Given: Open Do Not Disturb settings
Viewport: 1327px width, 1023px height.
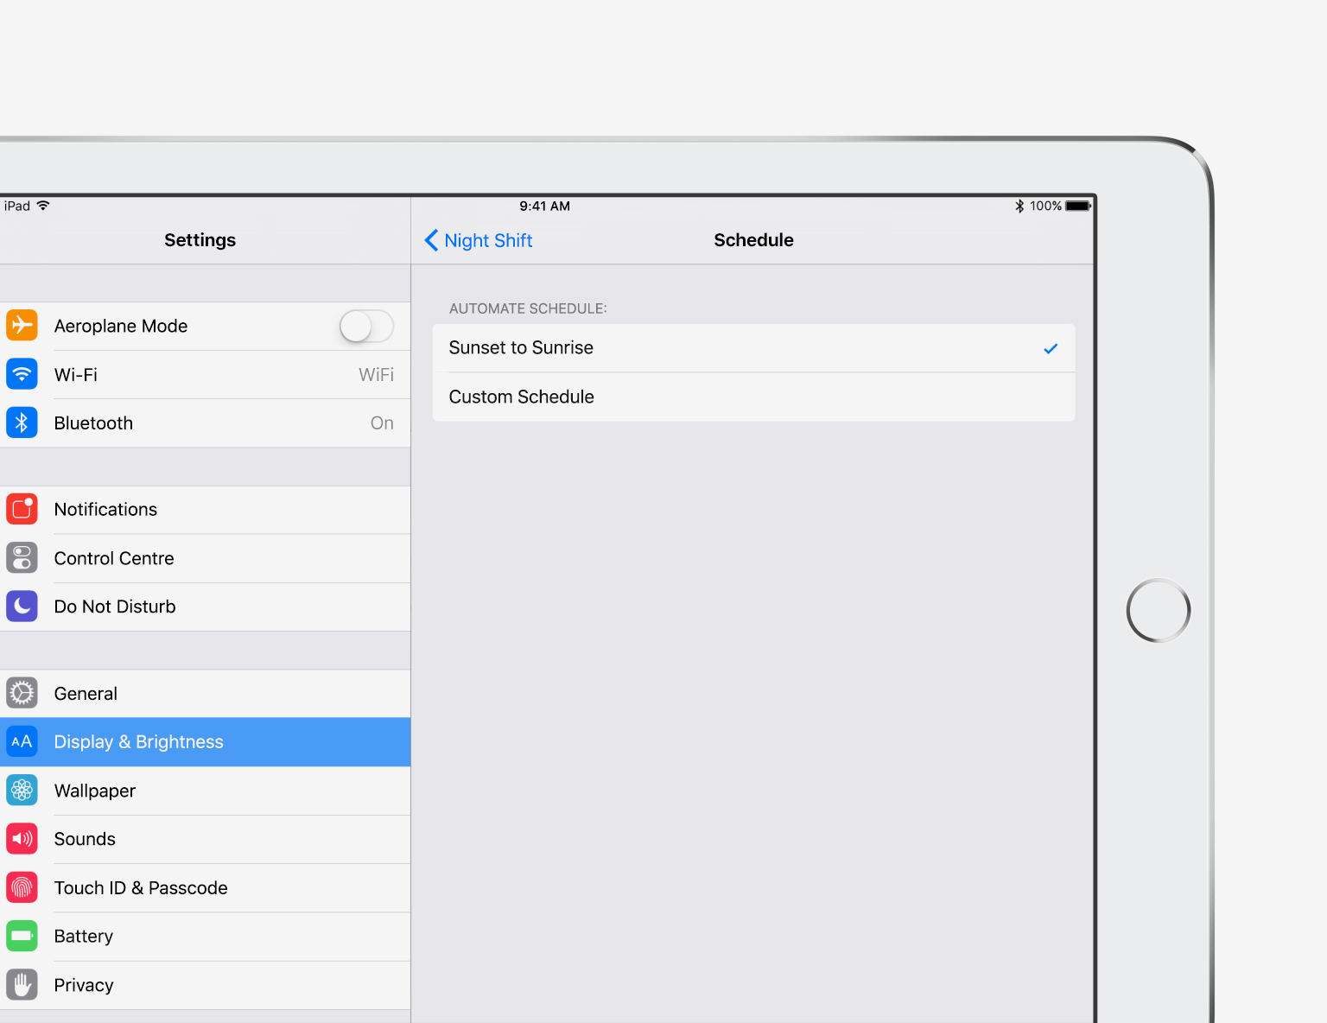Looking at the screenshot, I should pyautogui.click(x=205, y=607).
